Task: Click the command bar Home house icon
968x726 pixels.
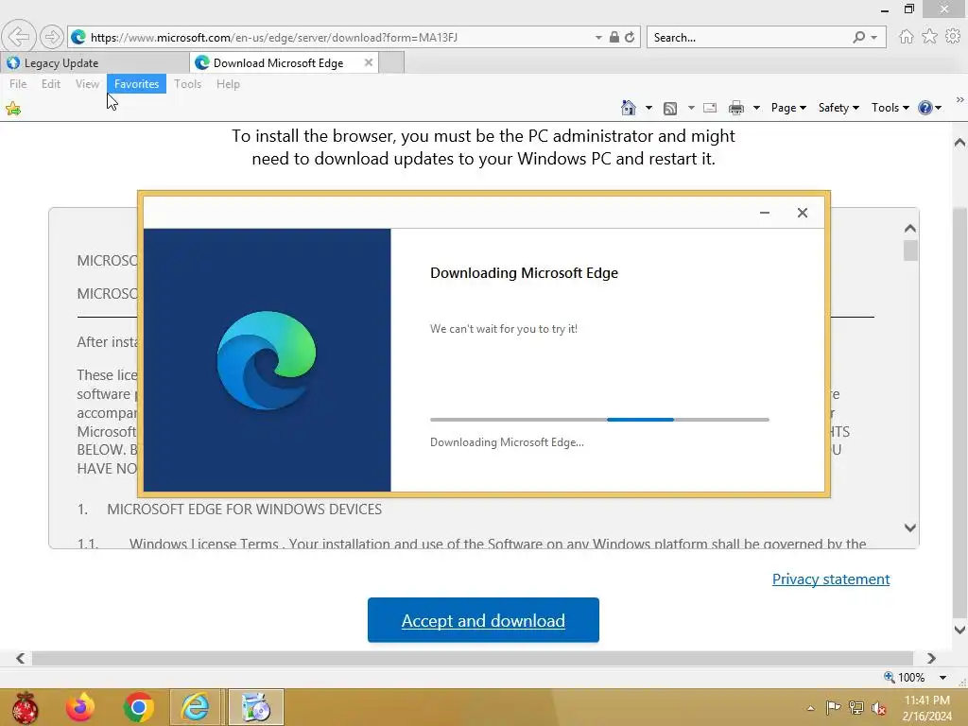Action: pos(629,108)
